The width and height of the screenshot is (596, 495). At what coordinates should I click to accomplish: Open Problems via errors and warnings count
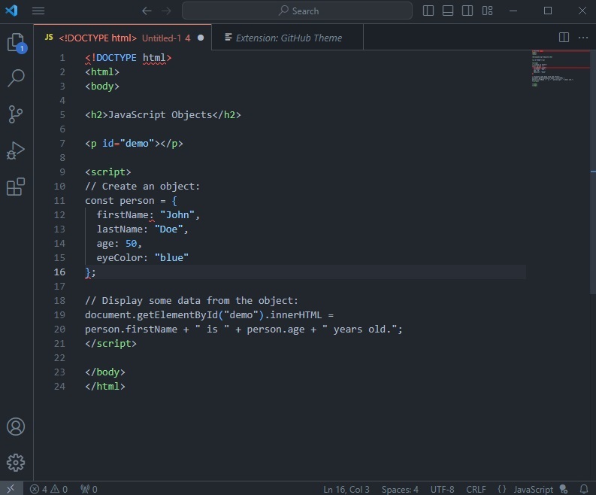pyautogui.click(x=49, y=489)
